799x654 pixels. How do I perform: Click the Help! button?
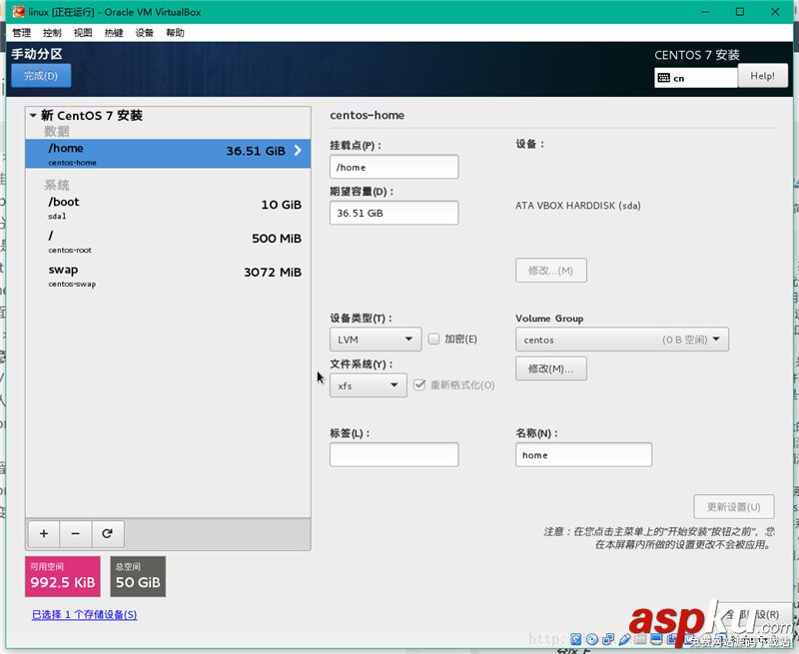762,76
